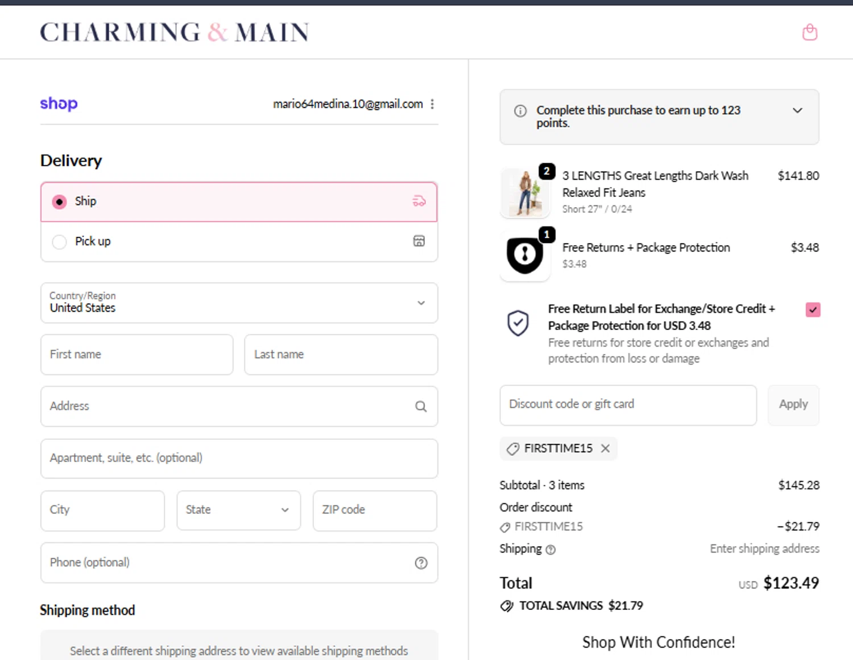Click 'Shop With Confidence!' heading
This screenshot has width=853, height=660.
[659, 642]
